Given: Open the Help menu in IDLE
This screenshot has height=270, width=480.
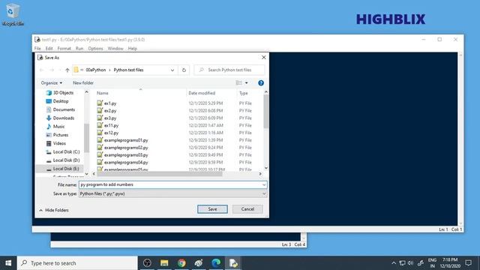Looking at the screenshot, I should pyautogui.click(x=132, y=48).
